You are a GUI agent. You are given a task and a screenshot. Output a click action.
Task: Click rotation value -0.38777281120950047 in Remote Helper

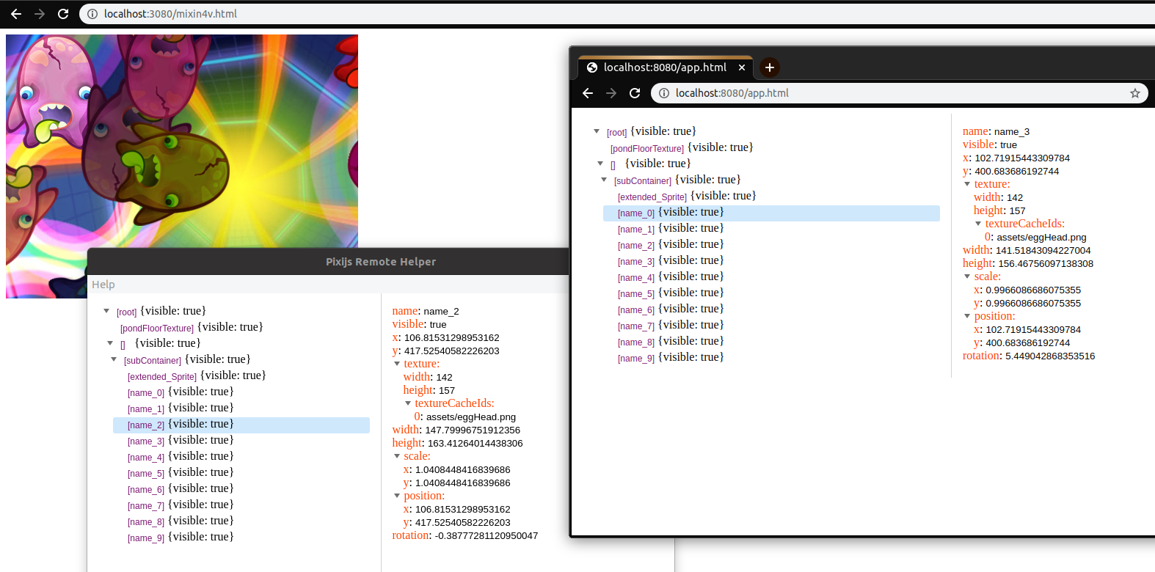487,536
